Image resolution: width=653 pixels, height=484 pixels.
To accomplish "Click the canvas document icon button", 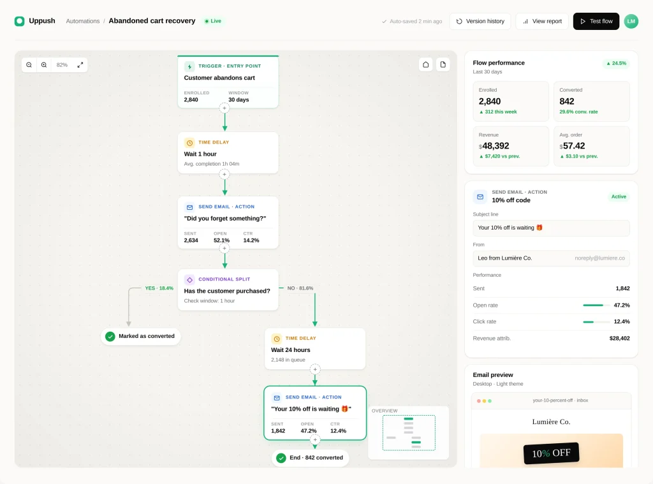I will tap(443, 64).
